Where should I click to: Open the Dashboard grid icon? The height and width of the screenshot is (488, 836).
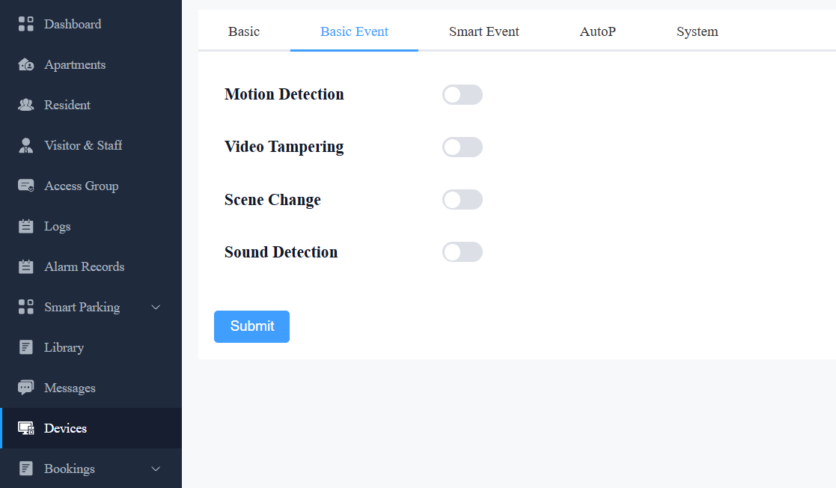tap(25, 24)
